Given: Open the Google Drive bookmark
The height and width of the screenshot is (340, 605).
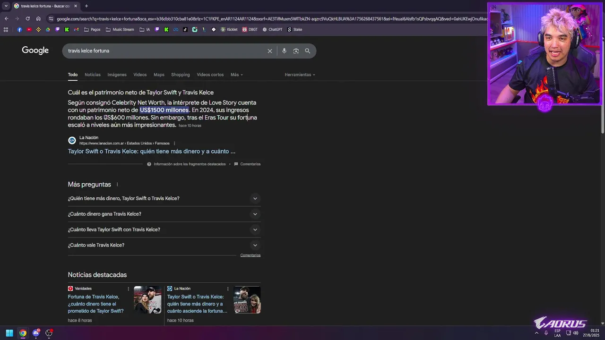Looking at the screenshot, I should click(48, 29).
